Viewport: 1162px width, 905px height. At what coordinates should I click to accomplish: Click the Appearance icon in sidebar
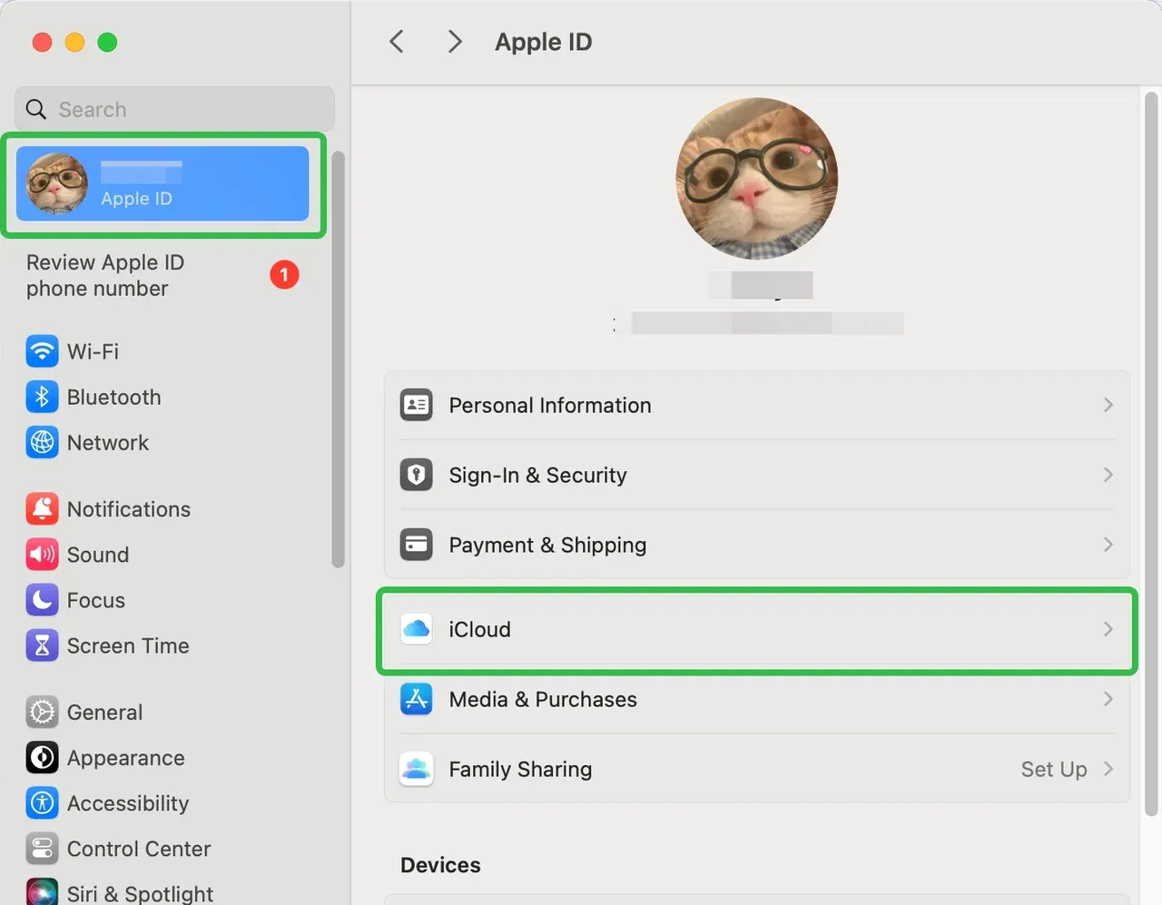coord(42,758)
